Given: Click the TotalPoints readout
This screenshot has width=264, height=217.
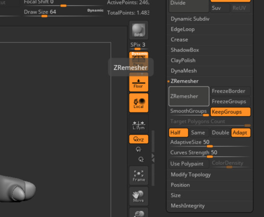Looking at the screenshot, I should coord(128,13).
